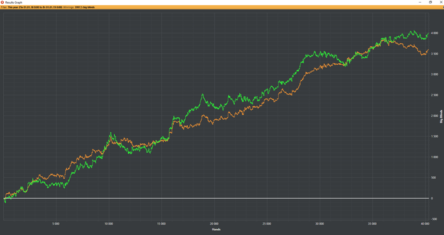This screenshot has width=444, height=235.
Task: Click the orange line's right end point
Action: coord(428,50)
